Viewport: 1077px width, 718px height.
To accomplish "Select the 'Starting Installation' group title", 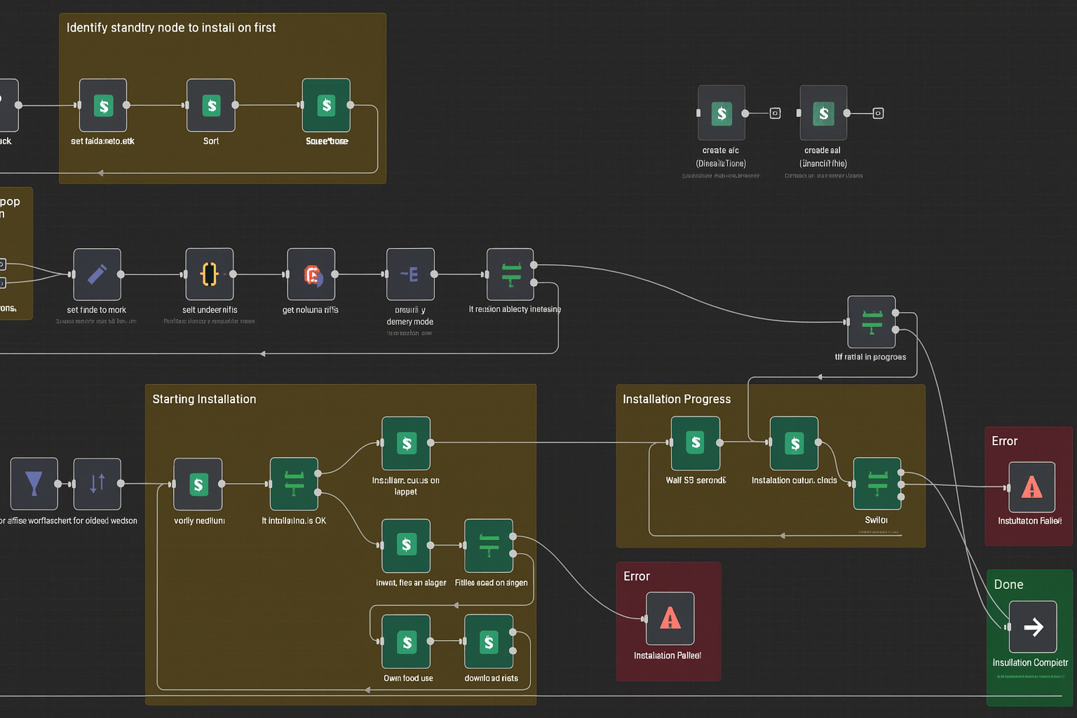I will pyautogui.click(x=204, y=399).
